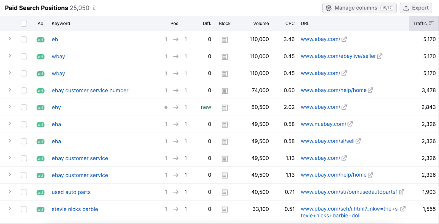Click volume value 74,000
The height and width of the screenshot is (224, 439).
[260, 90]
